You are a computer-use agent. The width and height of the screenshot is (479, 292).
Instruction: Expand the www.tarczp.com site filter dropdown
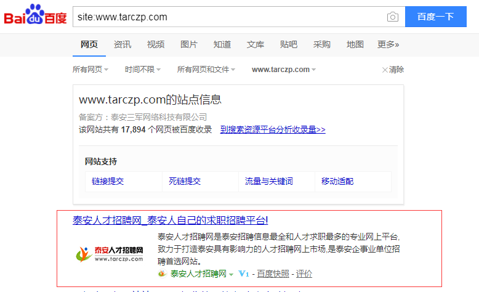pos(284,70)
